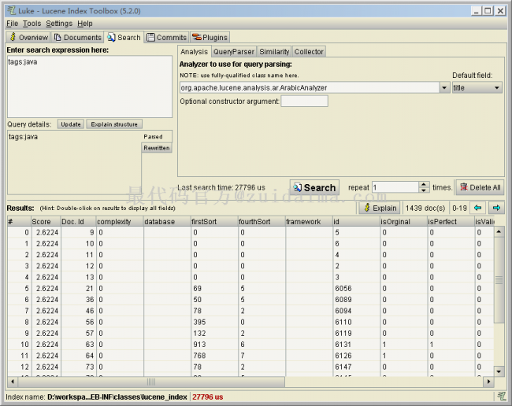Expand the analyzer class dropdown
The height and width of the screenshot is (406, 512).
(x=445, y=88)
